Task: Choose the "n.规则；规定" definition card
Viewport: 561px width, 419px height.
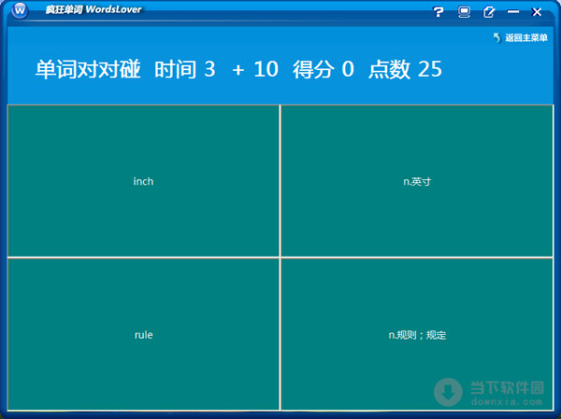Action: coord(417,334)
